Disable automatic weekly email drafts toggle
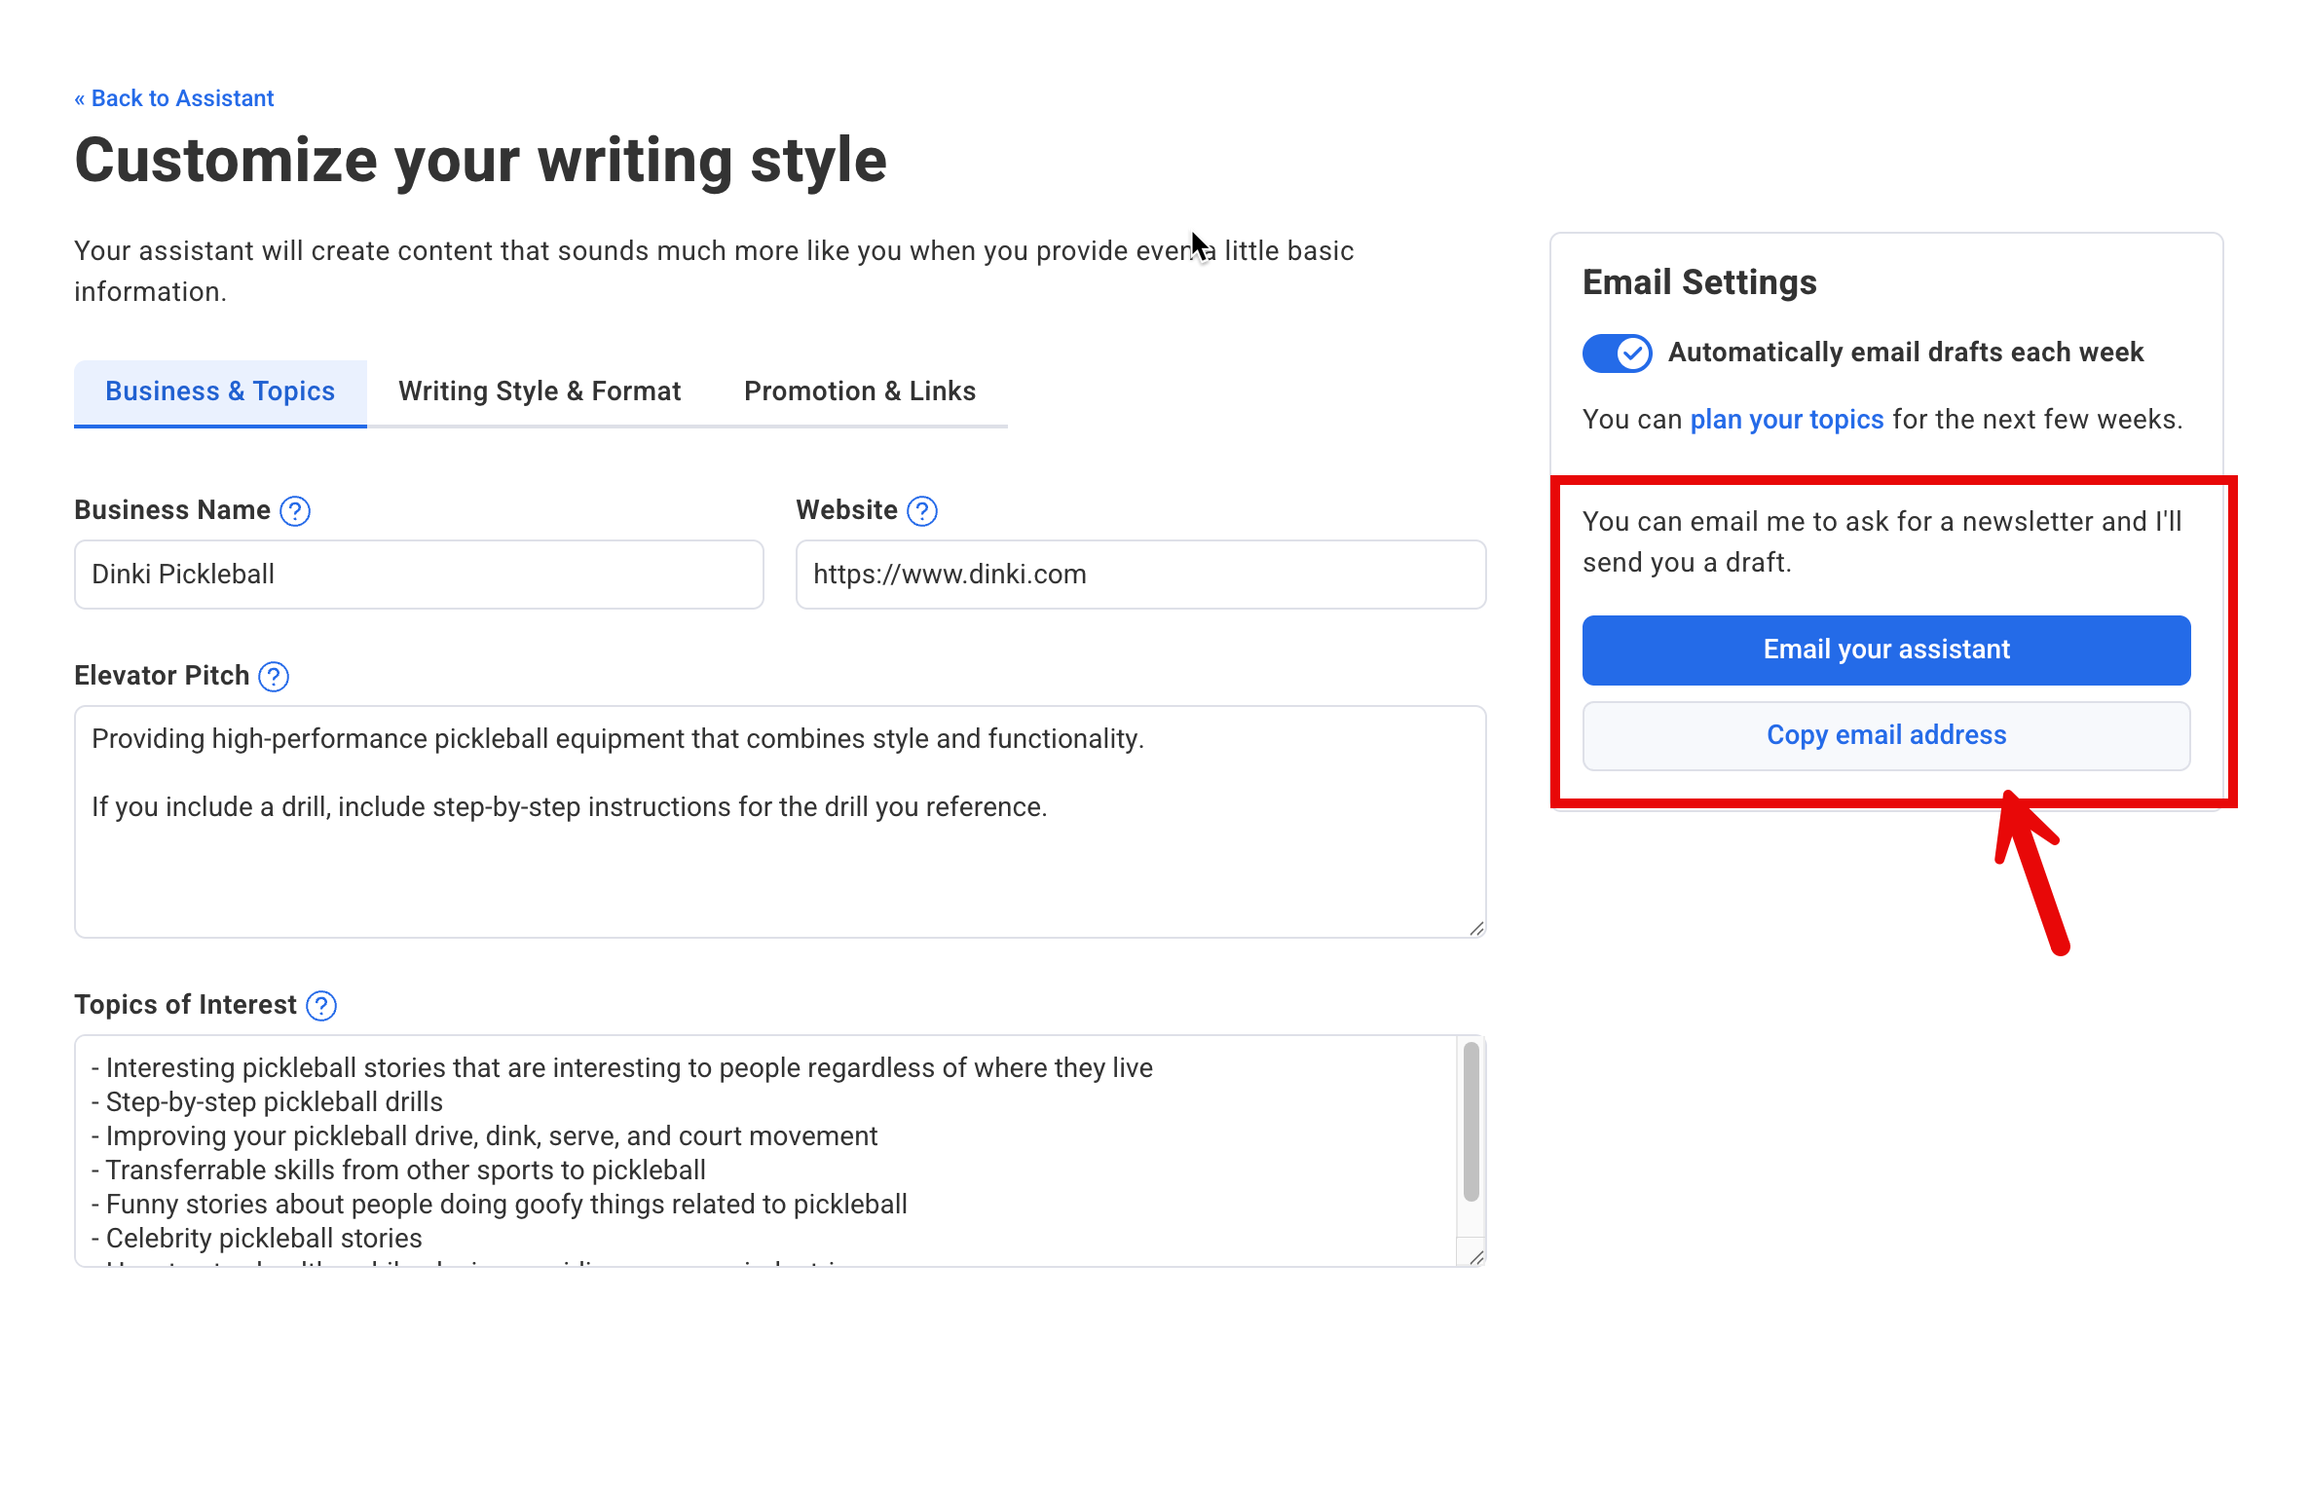The height and width of the screenshot is (1486, 2310). point(1617,353)
